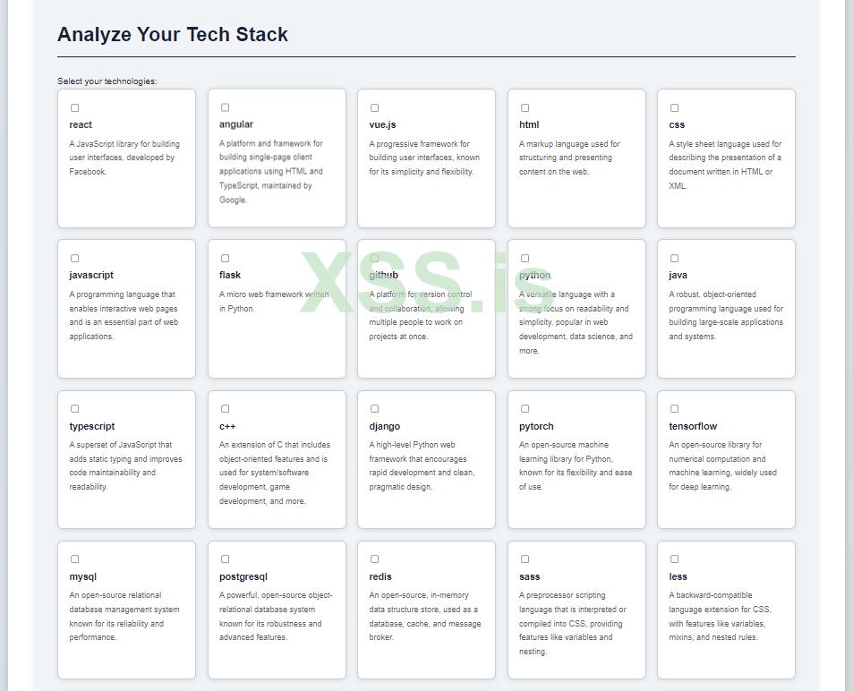Click flask description 'micro web framework'
The width and height of the screenshot is (853, 691).
tap(274, 301)
